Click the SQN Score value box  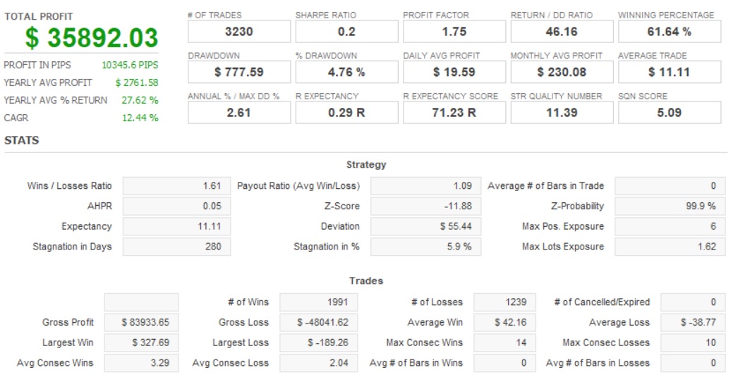(x=669, y=112)
